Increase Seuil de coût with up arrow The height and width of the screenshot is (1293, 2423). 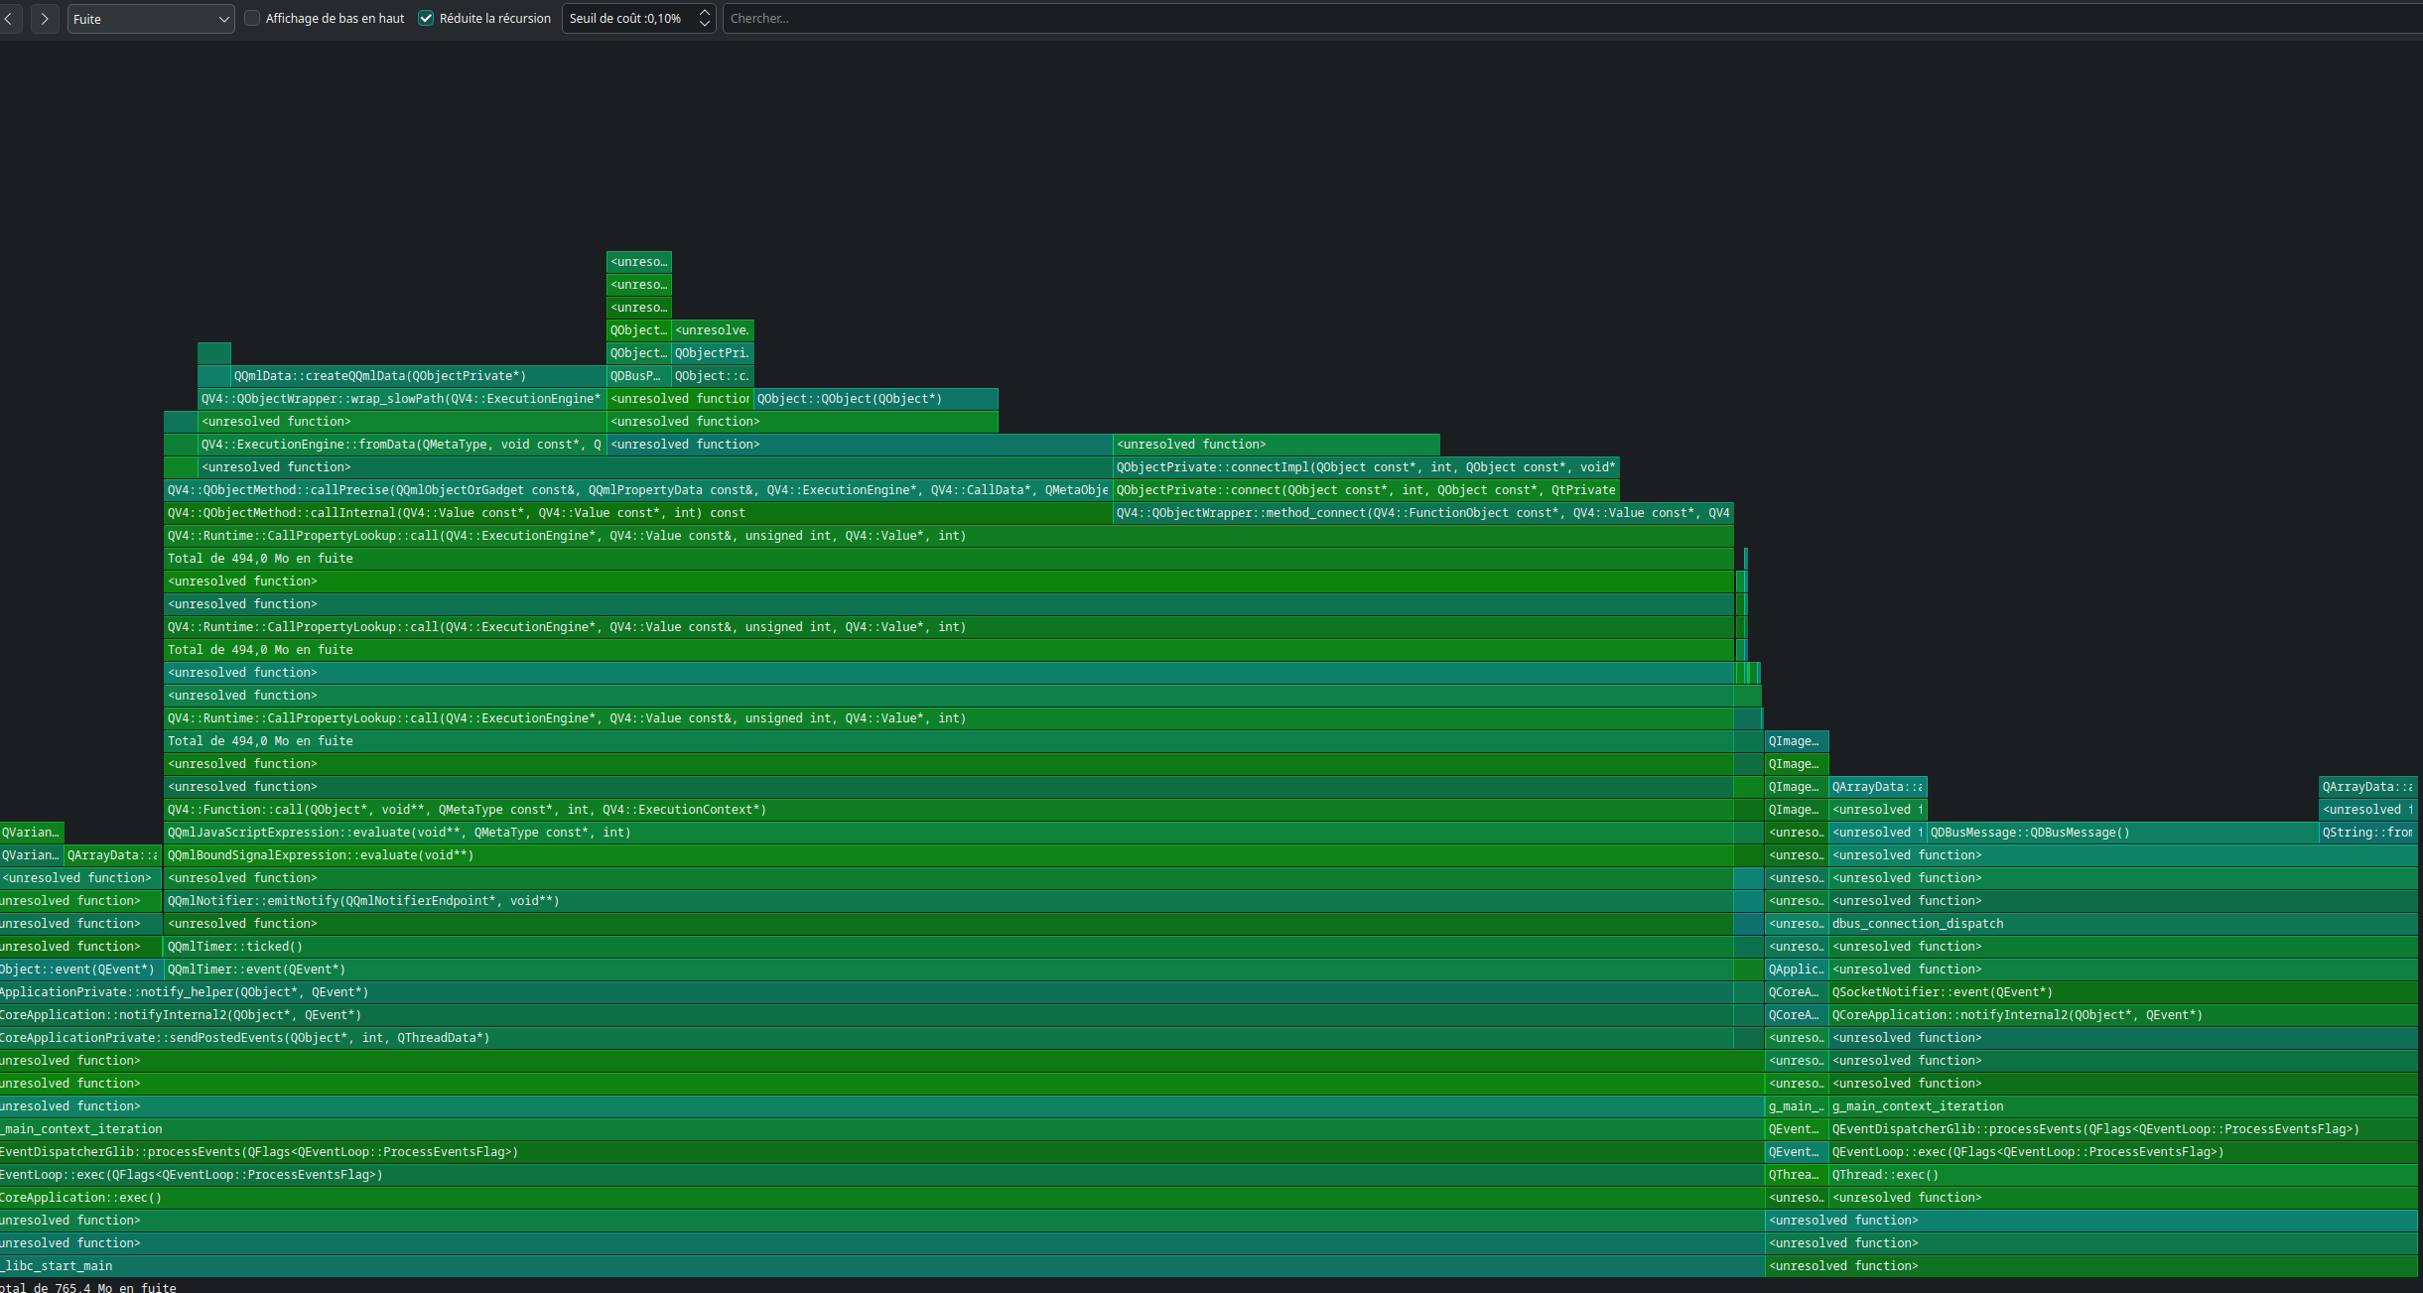(705, 13)
